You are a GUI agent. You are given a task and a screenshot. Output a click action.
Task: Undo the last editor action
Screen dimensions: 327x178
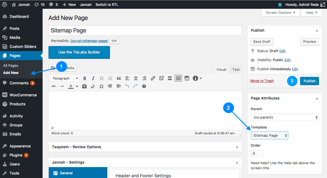pos(127,86)
